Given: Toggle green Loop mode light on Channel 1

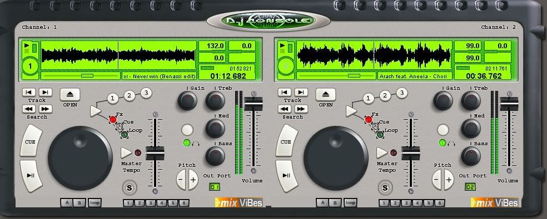Looking at the screenshot, I should tap(124, 134).
